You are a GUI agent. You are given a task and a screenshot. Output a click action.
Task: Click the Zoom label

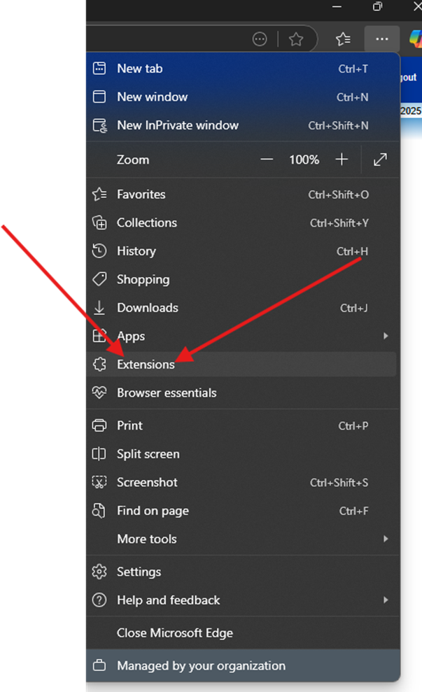(x=133, y=160)
